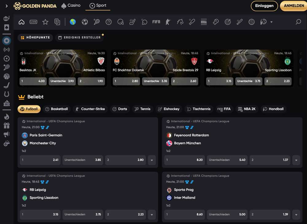Select the FIFA esports icon in toolbar
The image size is (307, 224).
pyautogui.click(x=156, y=22)
